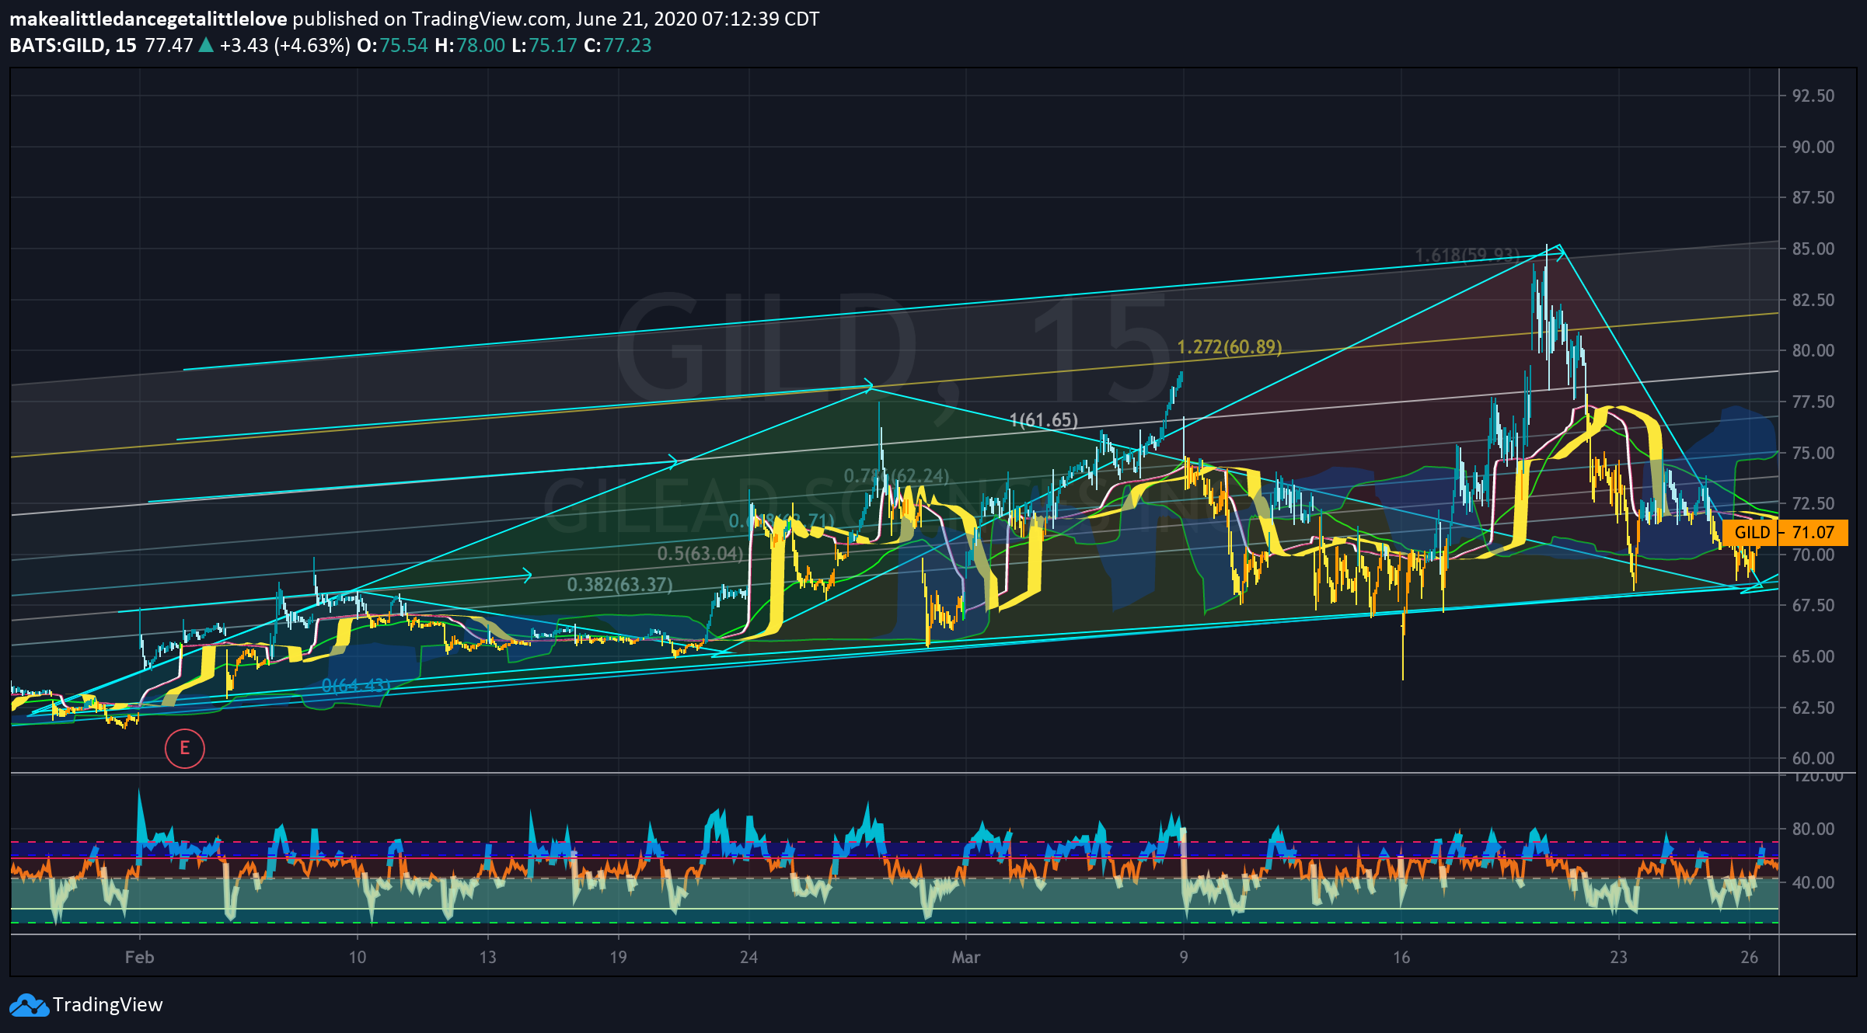Click the 0.5(63.04) Fibonacci label
The width and height of the screenshot is (1867, 1033).
click(700, 554)
